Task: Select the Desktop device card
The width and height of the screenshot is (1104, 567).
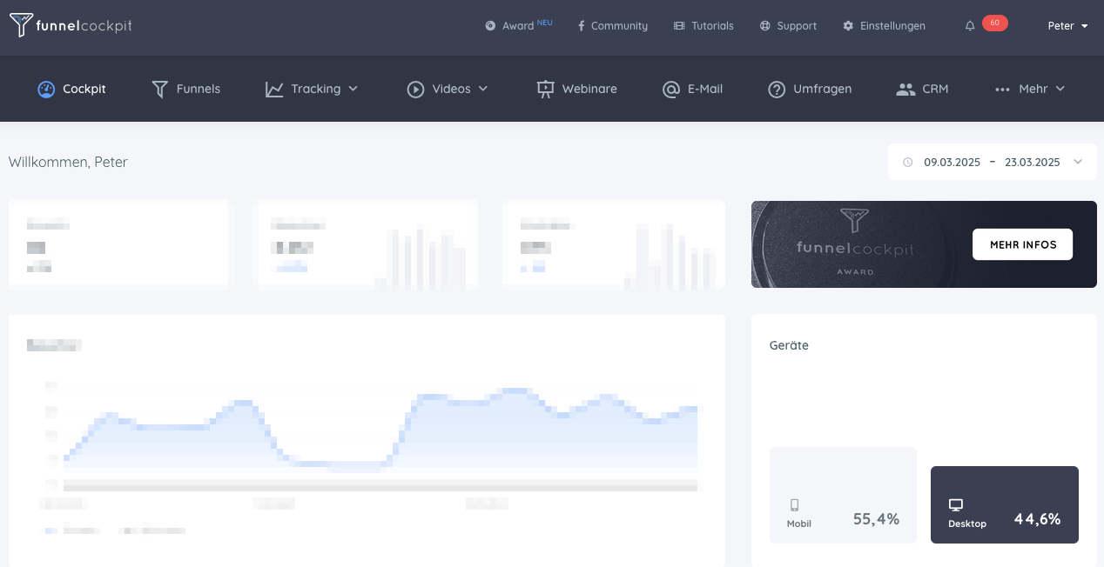Action: click(1004, 504)
